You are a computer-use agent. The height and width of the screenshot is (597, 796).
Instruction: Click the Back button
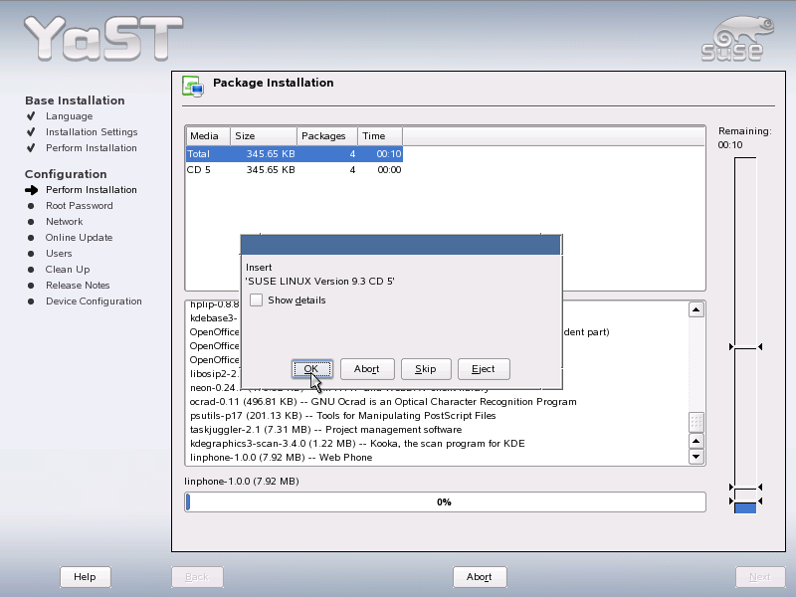[x=197, y=577]
